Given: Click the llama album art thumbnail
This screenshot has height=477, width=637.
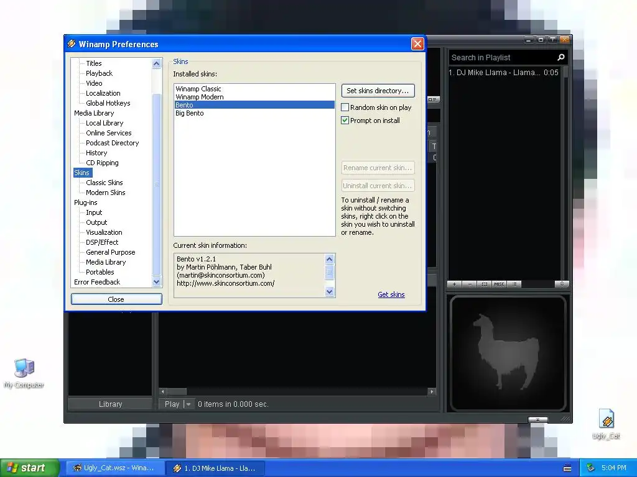Looking at the screenshot, I should (x=508, y=353).
